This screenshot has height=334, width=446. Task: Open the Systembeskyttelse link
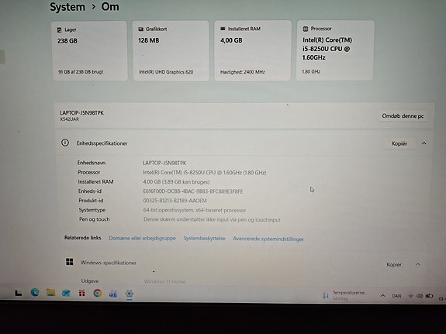[x=204, y=239]
